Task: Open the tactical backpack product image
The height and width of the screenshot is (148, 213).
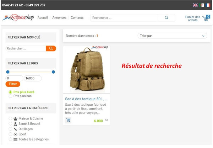Action: (87, 70)
